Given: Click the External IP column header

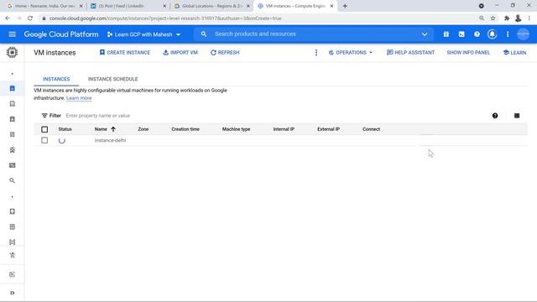Looking at the screenshot, I should coord(328,129).
